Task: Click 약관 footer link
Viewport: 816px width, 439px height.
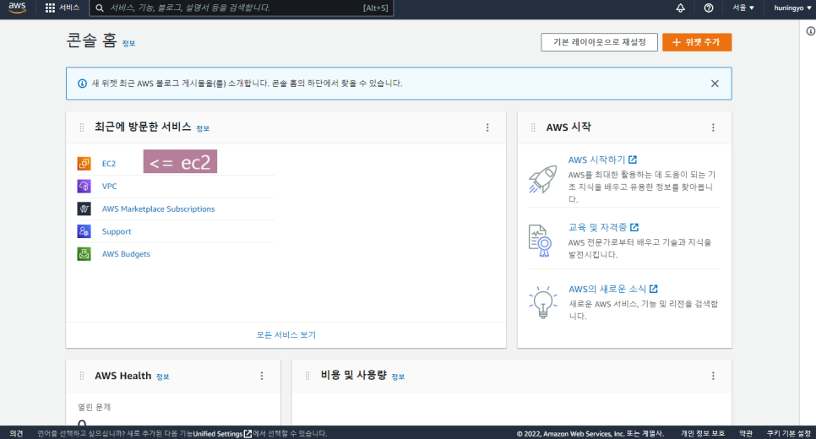Action: pyautogui.click(x=746, y=433)
